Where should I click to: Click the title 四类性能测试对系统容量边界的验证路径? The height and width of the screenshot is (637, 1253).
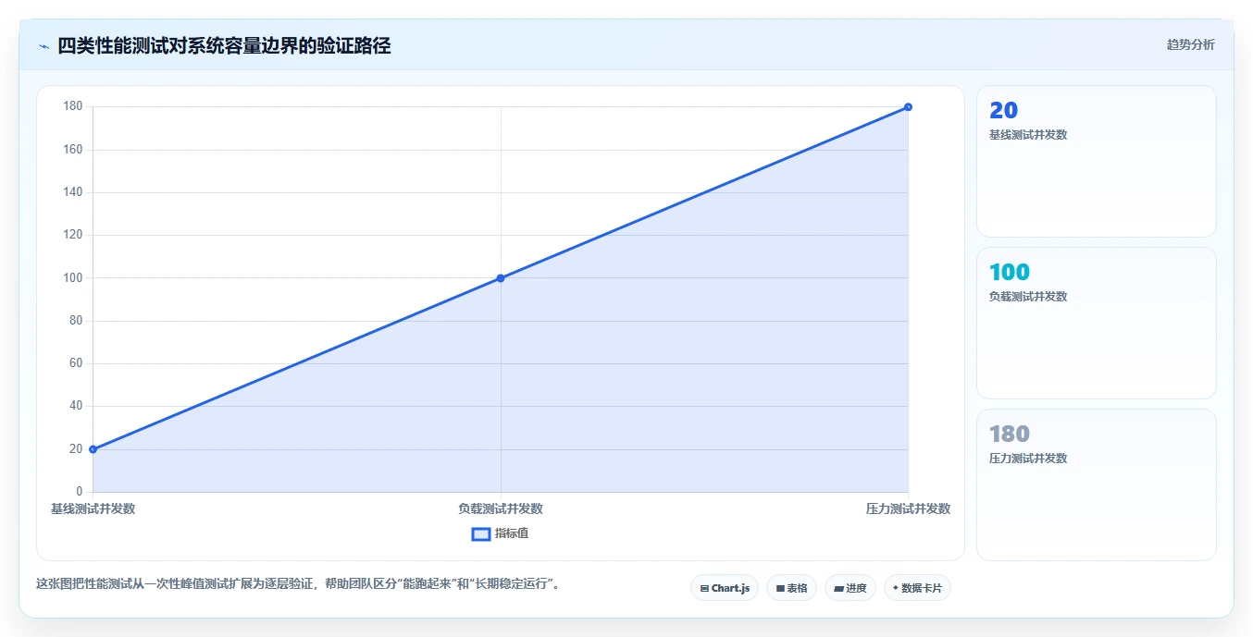(x=224, y=46)
